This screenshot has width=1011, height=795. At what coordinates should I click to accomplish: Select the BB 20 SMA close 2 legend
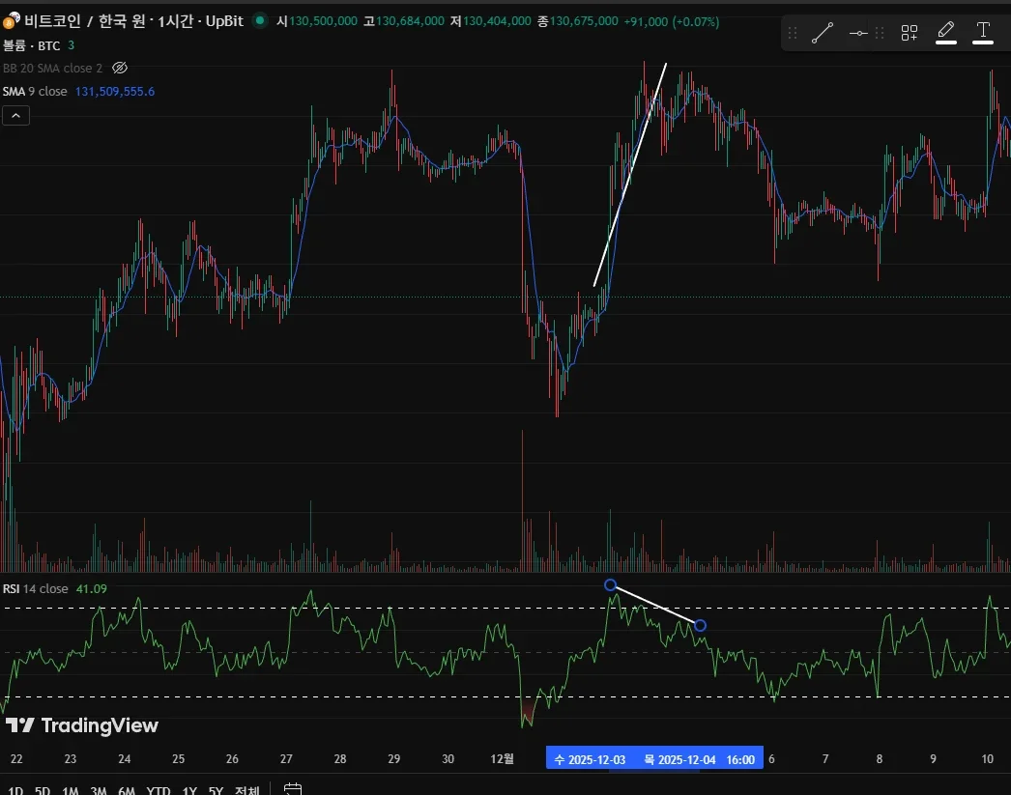point(52,68)
